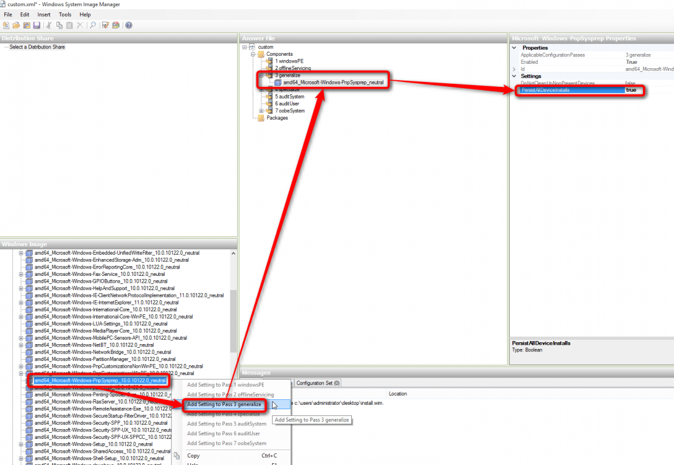
Task: Switch to the Configuration Set (0) tab
Action: pos(318,383)
